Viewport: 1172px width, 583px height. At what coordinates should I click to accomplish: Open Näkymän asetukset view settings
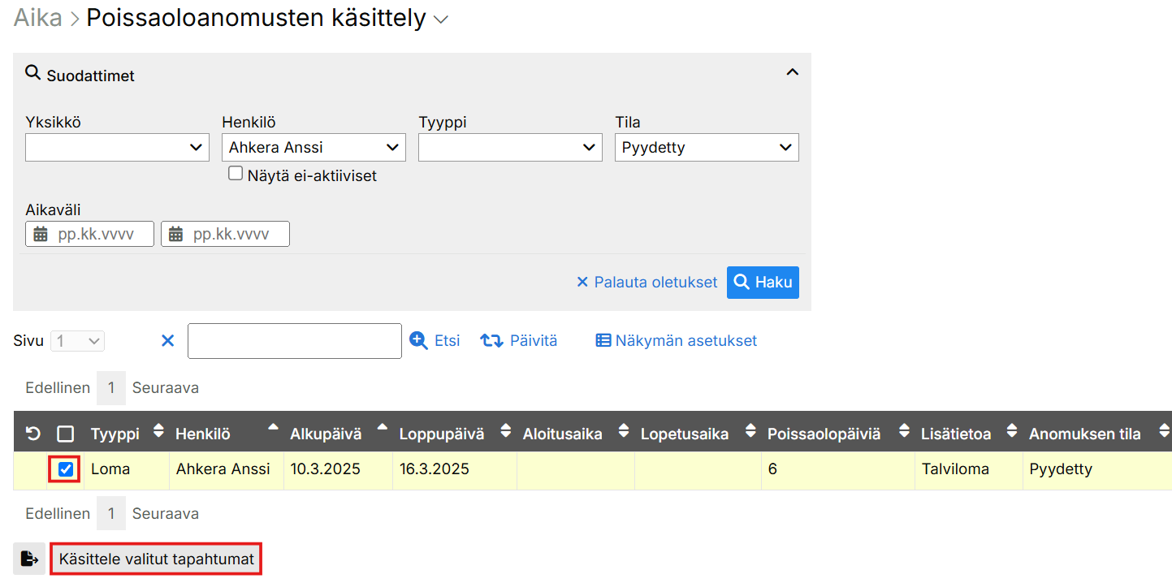tap(676, 341)
